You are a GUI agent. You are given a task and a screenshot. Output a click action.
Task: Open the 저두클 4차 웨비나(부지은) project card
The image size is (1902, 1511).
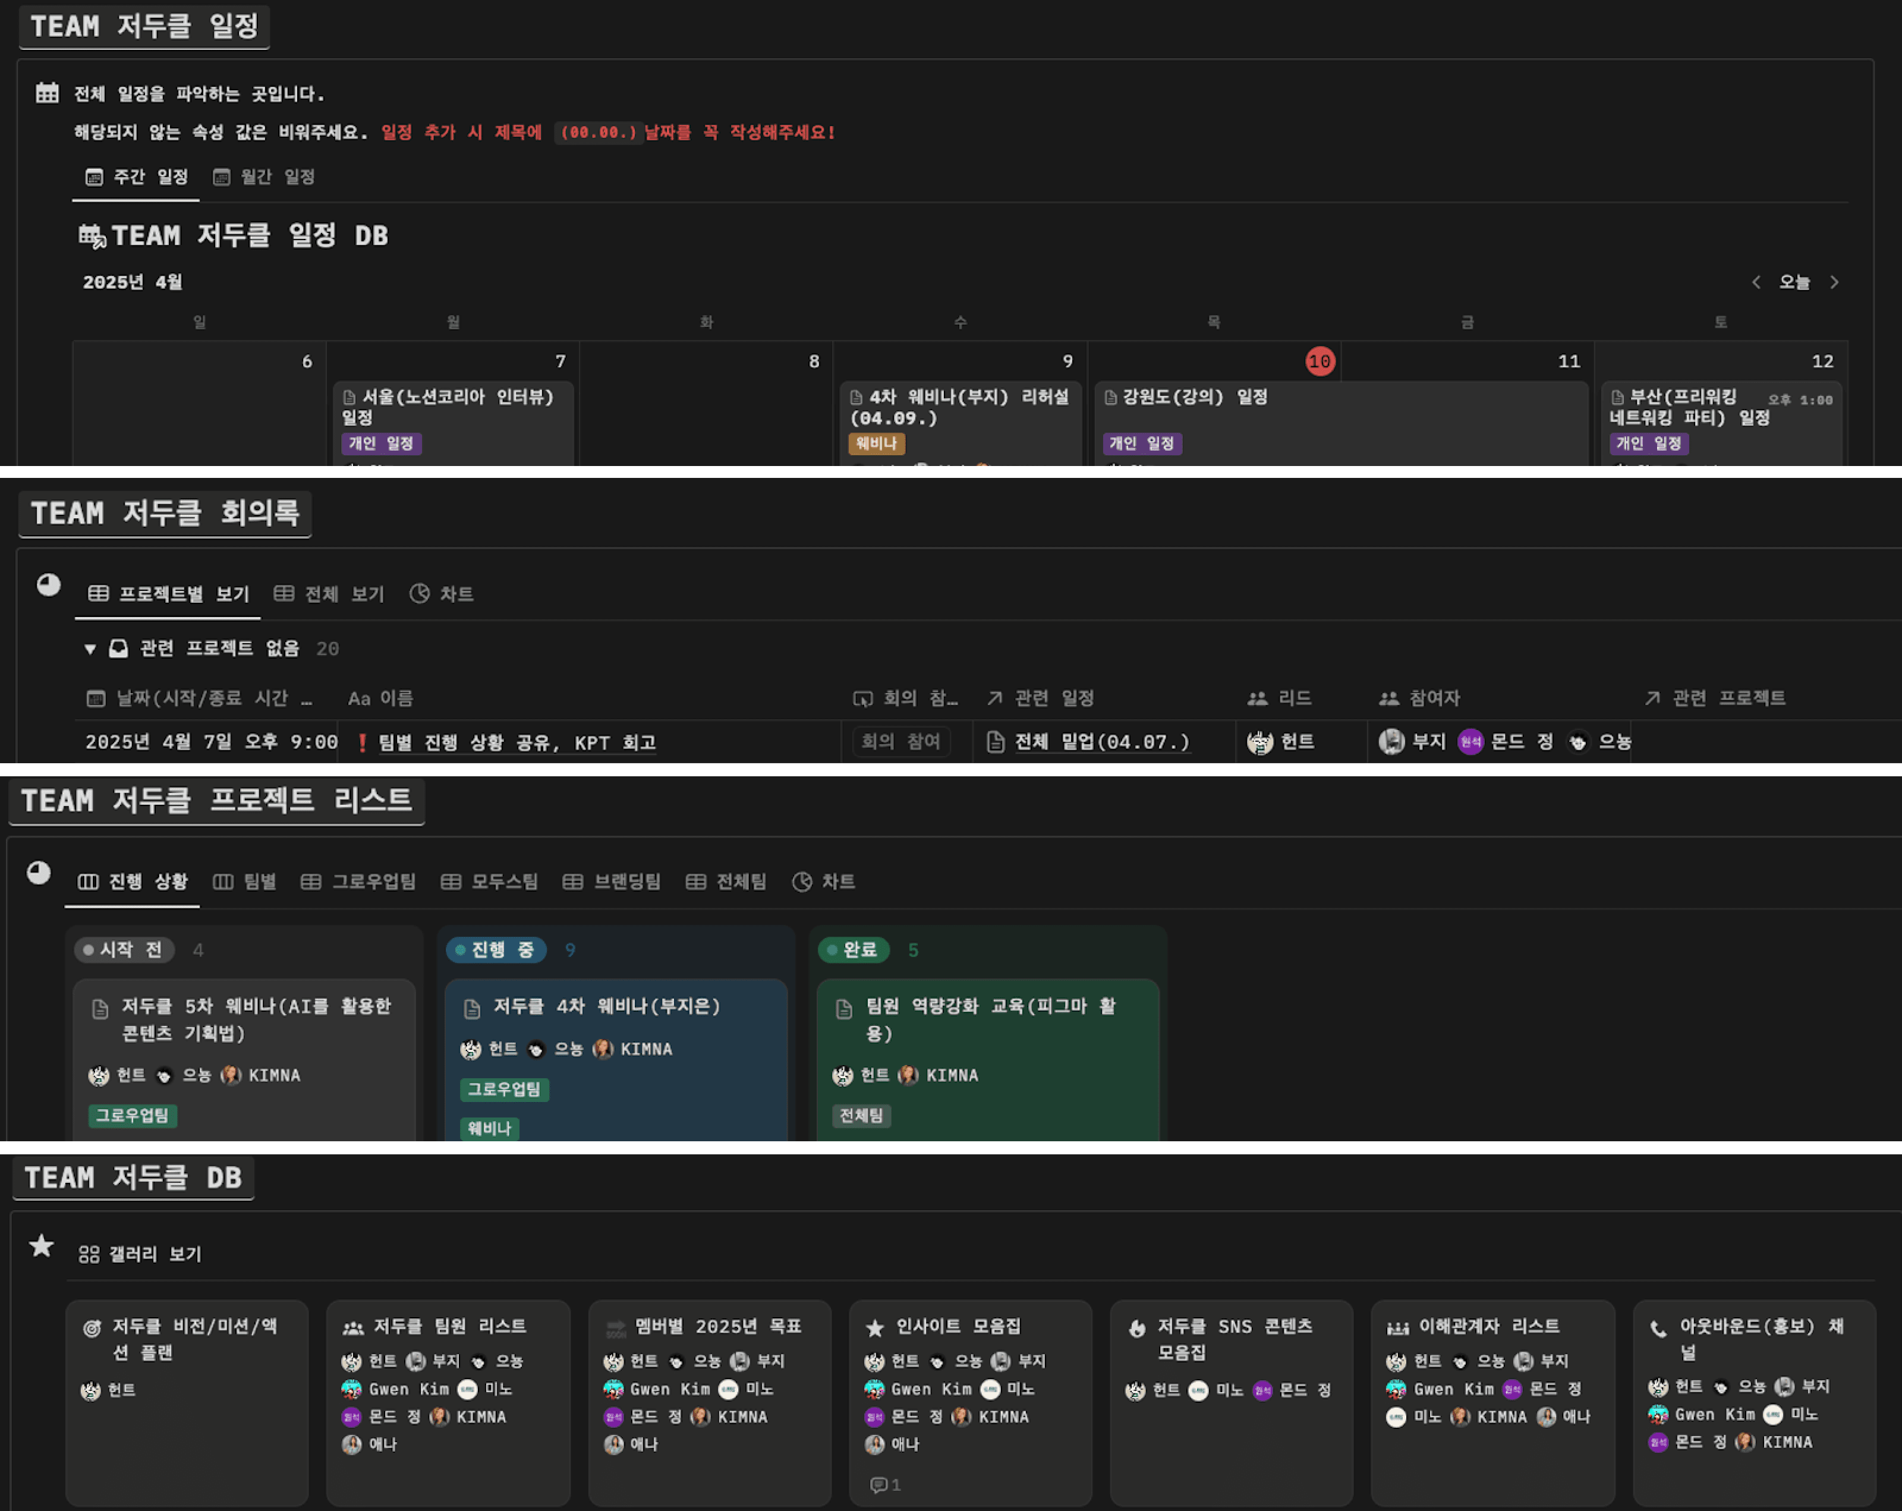[x=606, y=1006]
